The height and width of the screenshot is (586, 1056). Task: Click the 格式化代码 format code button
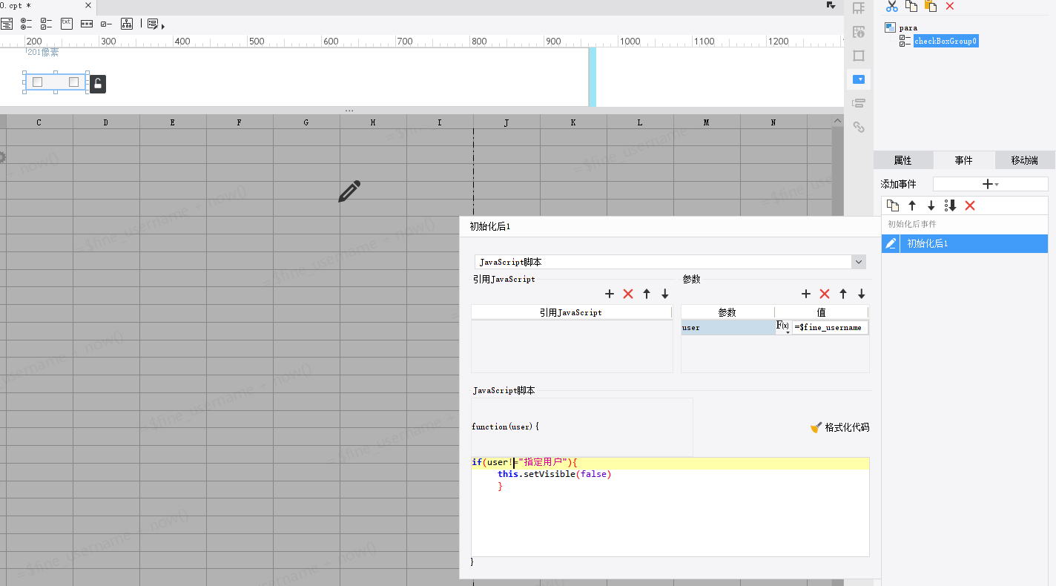[x=839, y=427]
